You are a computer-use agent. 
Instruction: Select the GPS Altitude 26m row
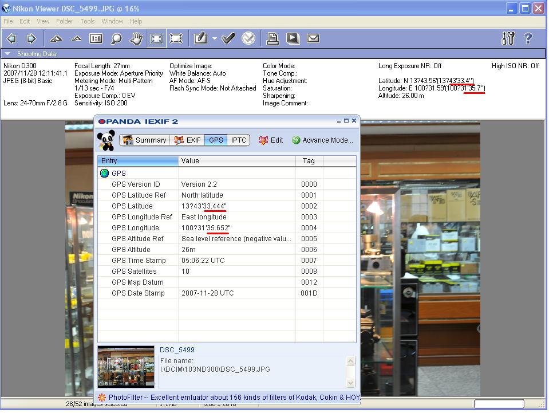pyautogui.click(x=227, y=249)
